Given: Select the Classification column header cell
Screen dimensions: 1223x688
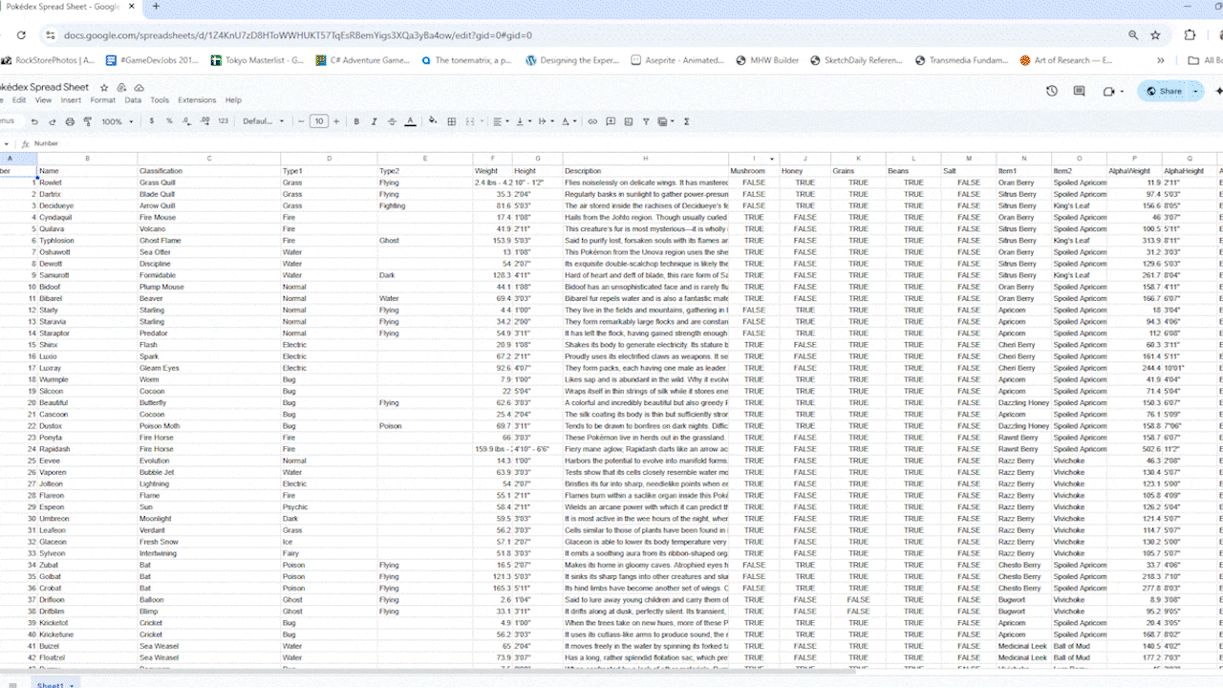Looking at the screenshot, I should 209,171.
